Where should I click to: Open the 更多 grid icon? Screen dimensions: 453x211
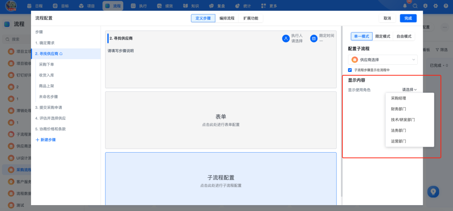point(263,6)
